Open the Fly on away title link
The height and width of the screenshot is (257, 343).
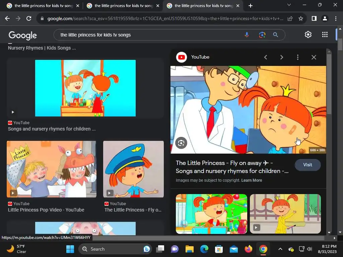(x=232, y=167)
